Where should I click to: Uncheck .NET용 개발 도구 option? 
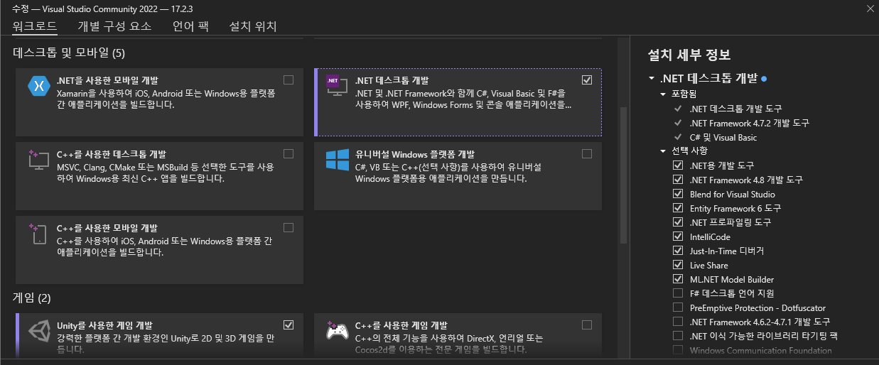pyautogui.click(x=677, y=165)
